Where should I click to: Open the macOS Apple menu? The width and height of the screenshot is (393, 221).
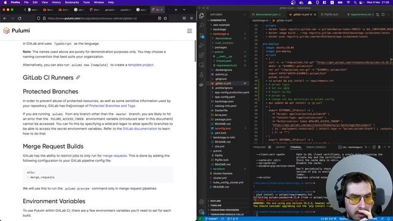(5, 2)
